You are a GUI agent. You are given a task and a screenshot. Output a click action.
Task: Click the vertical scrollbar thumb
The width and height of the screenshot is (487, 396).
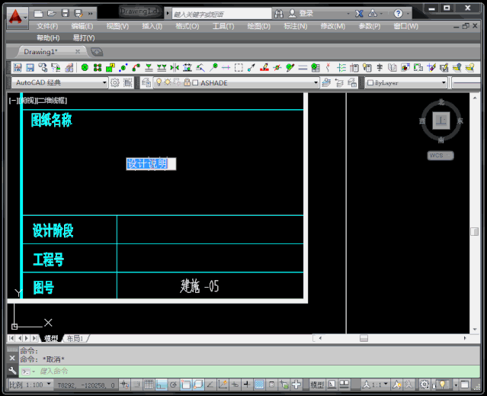pyautogui.click(x=474, y=231)
